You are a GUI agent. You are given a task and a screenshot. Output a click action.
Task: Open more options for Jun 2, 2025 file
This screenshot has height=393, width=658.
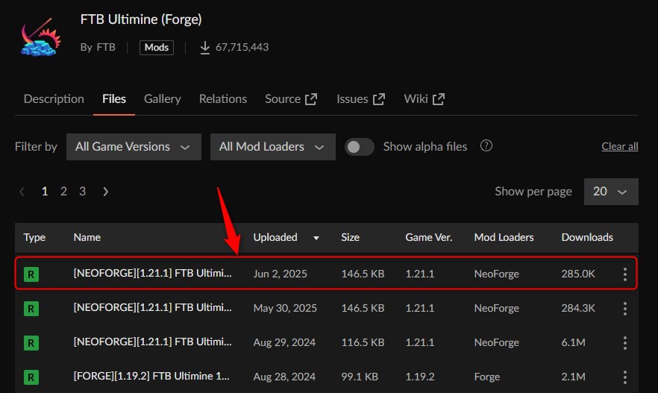pyautogui.click(x=625, y=274)
